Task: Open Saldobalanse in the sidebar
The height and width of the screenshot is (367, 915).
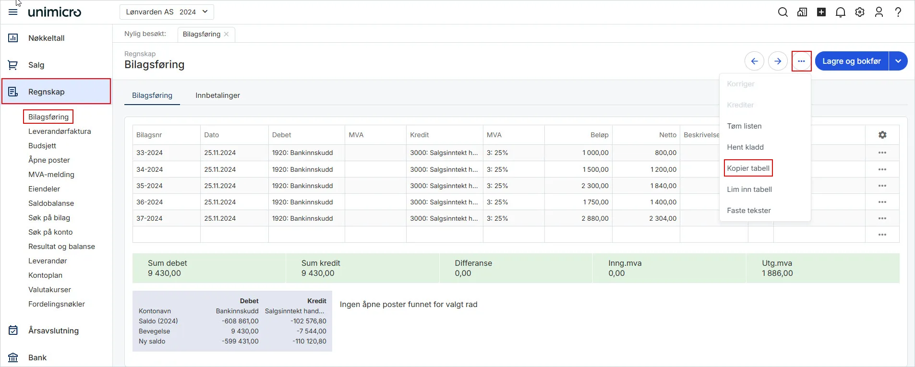Action: [51, 203]
